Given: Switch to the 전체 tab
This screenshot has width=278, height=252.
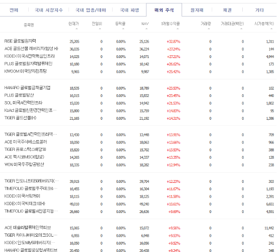Looking at the screenshot, I should tap(14, 10).
